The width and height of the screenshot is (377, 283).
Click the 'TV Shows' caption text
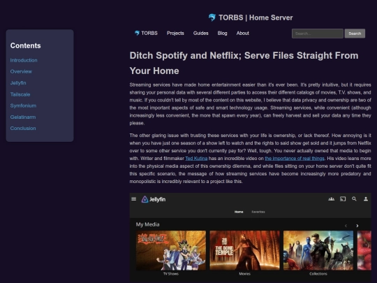pos(171,274)
